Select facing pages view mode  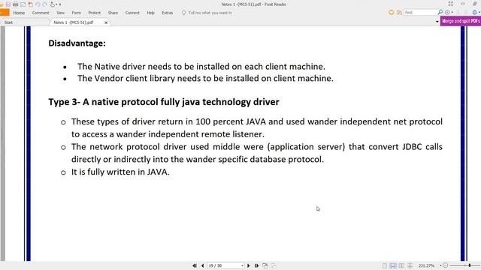click(x=401, y=265)
